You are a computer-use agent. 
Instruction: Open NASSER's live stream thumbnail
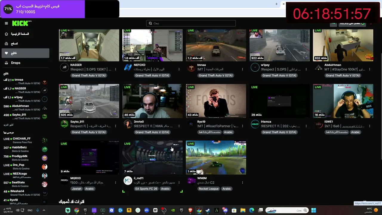(89, 45)
